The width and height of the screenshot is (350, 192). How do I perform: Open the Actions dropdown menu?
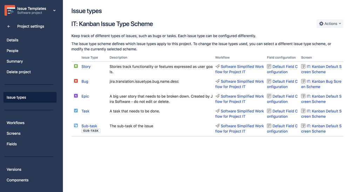(x=330, y=23)
